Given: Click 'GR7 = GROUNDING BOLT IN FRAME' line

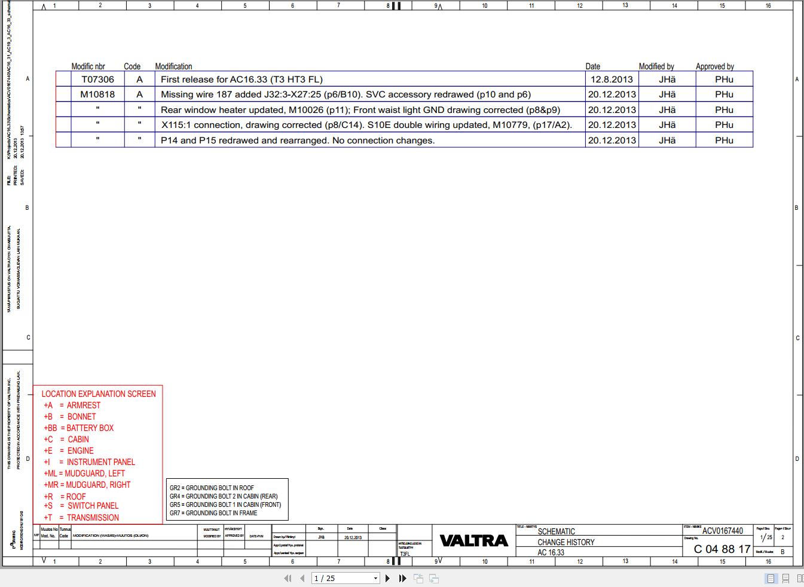Looking at the screenshot, I should pos(213,513).
